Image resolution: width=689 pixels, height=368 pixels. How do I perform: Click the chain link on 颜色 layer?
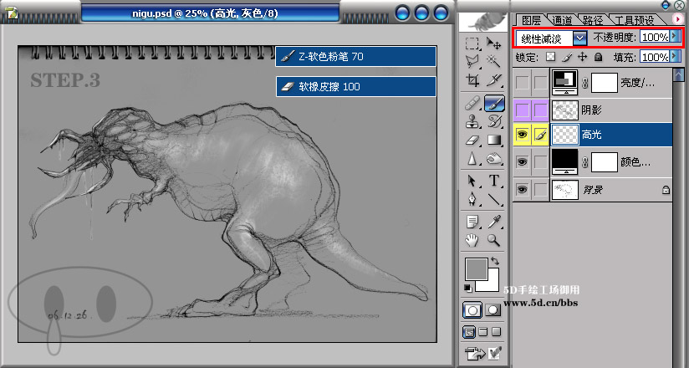[x=584, y=163]
